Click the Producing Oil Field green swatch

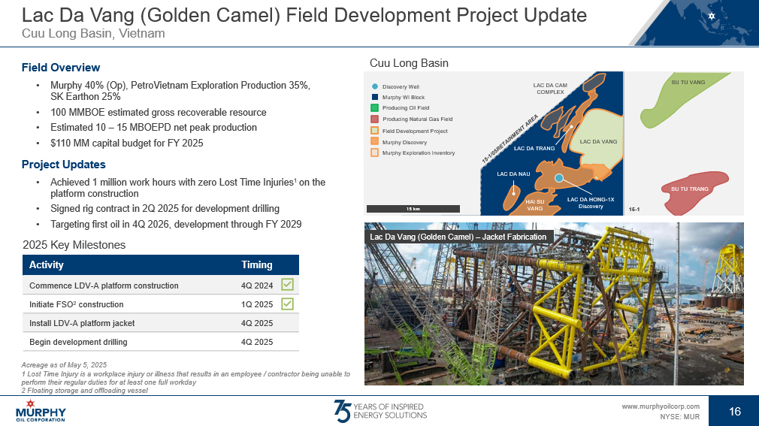pos(374,108)
